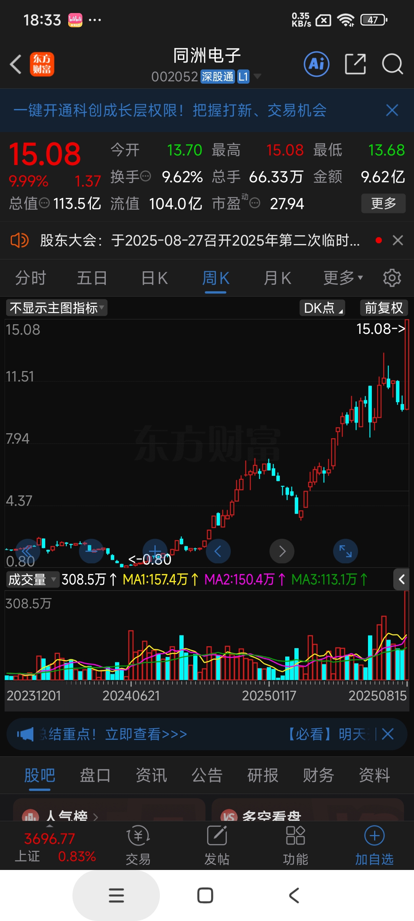This screenshot has height=921, width=414.
Task: Tap the share icon in the header
Action: coord(355,64)
